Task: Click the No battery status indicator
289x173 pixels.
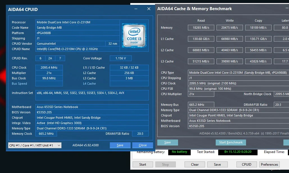Action: point(179,152)
